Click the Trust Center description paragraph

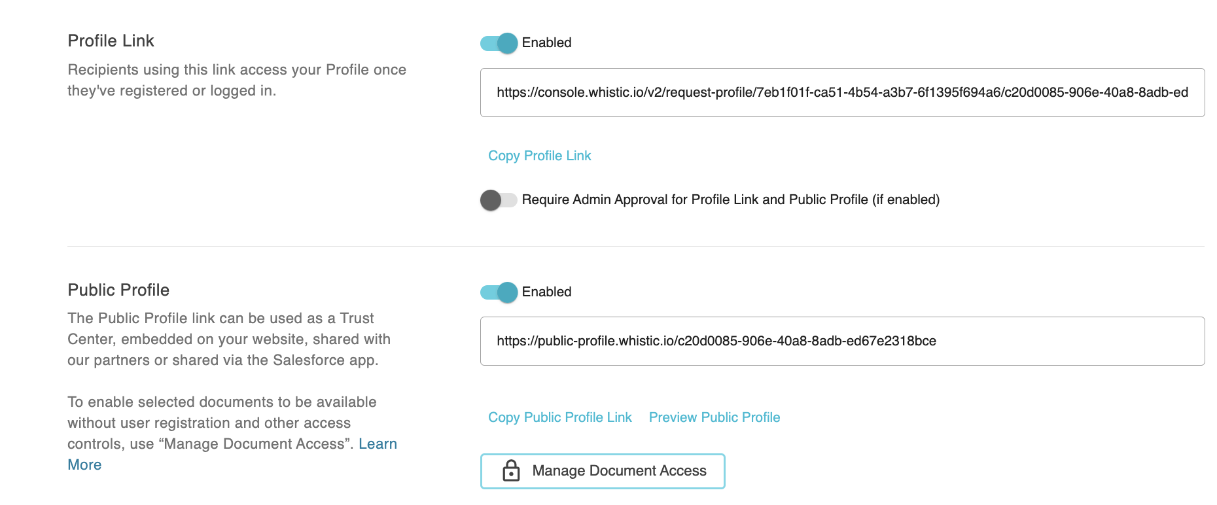pos(228,340)
